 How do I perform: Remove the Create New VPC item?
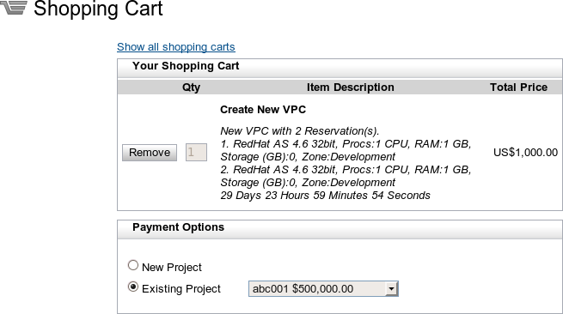pyautogui.click(x=150, y=153)
